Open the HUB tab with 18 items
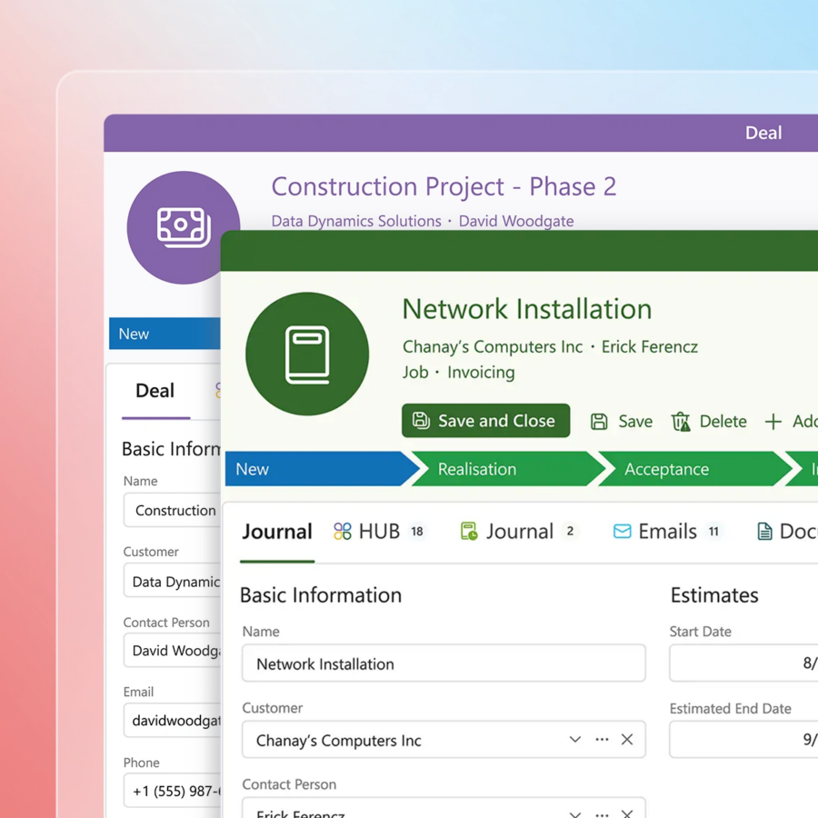Viewport: 818px width, 818px height. coord(379,532)
